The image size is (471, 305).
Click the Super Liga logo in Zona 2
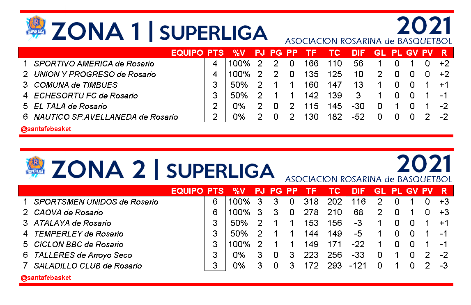[36, 166]
